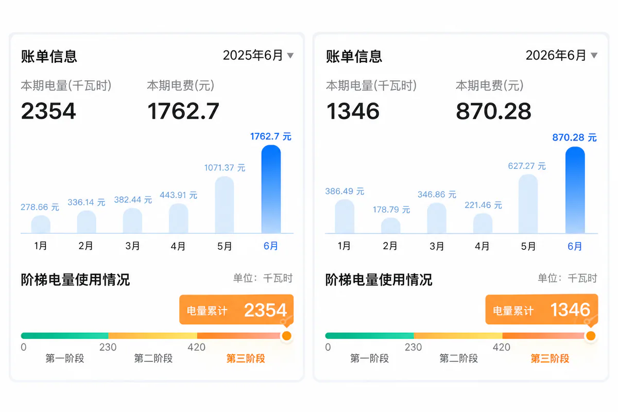Image resolution: width=618 pixels, height=412 pixels.
Task: Select the 346.86 元 March bar
Action: click(x=437, y=218)
